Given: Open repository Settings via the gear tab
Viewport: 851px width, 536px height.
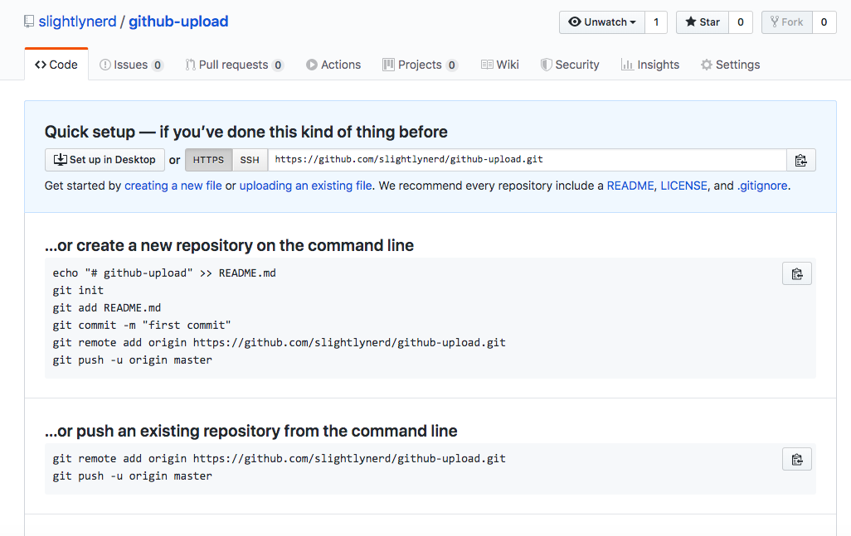Looking at the screenshot, I should point(730,65).
